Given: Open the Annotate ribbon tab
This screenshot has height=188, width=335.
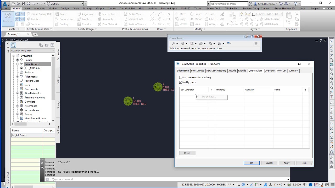Looking at the screenshot, I should pyautogui.click(x=39, y=8).
